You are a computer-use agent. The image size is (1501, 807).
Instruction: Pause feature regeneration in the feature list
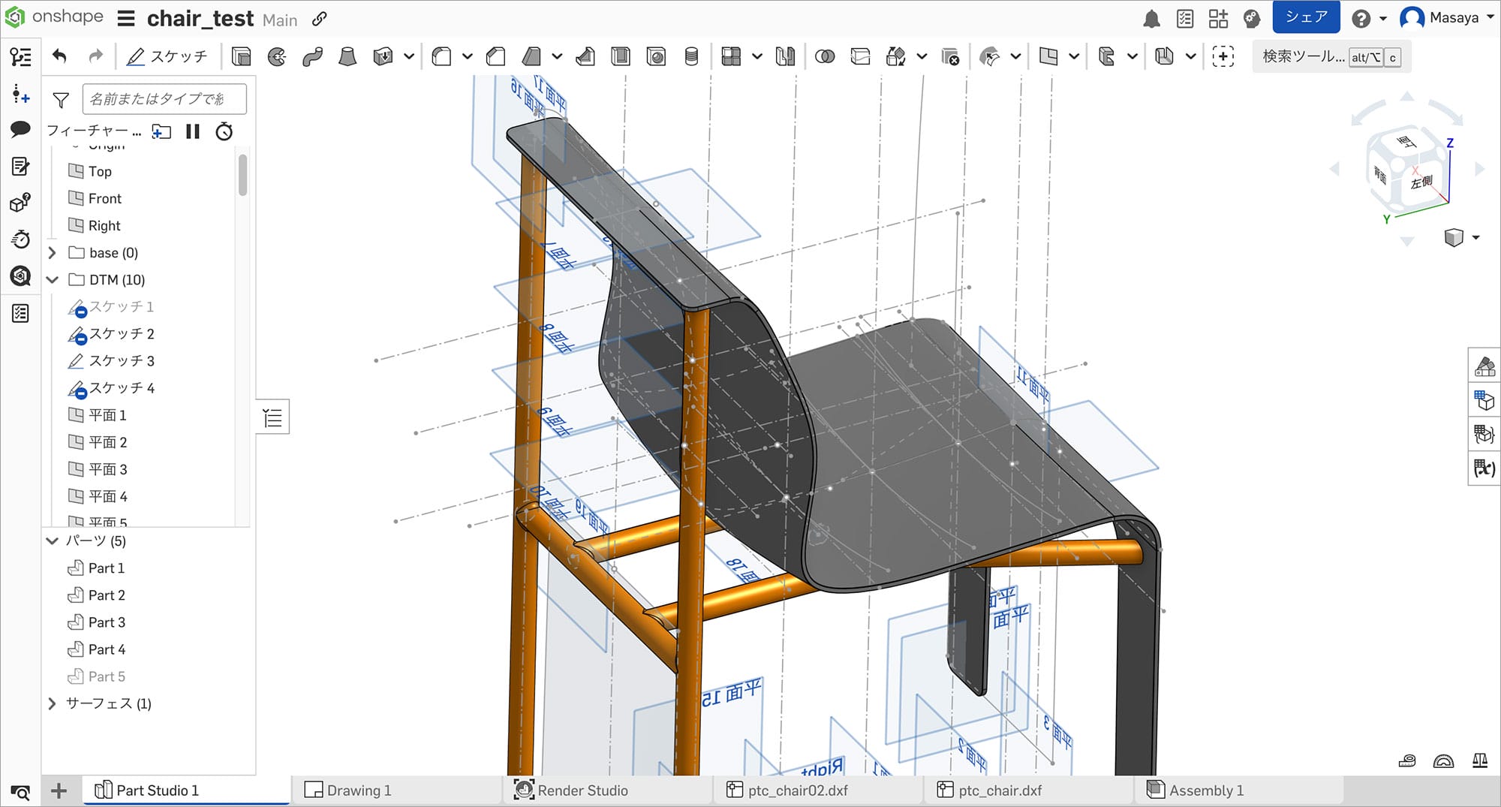pyautogui.click(x=192, y=132)
